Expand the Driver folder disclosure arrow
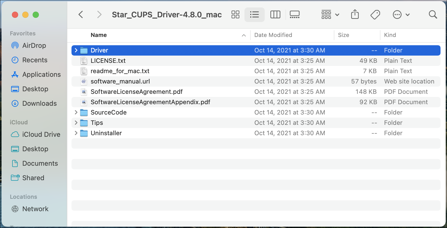The height and width of the screenshot is (228, 447). click(76, 50)
